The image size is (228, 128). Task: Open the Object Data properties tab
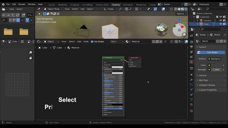192,100
